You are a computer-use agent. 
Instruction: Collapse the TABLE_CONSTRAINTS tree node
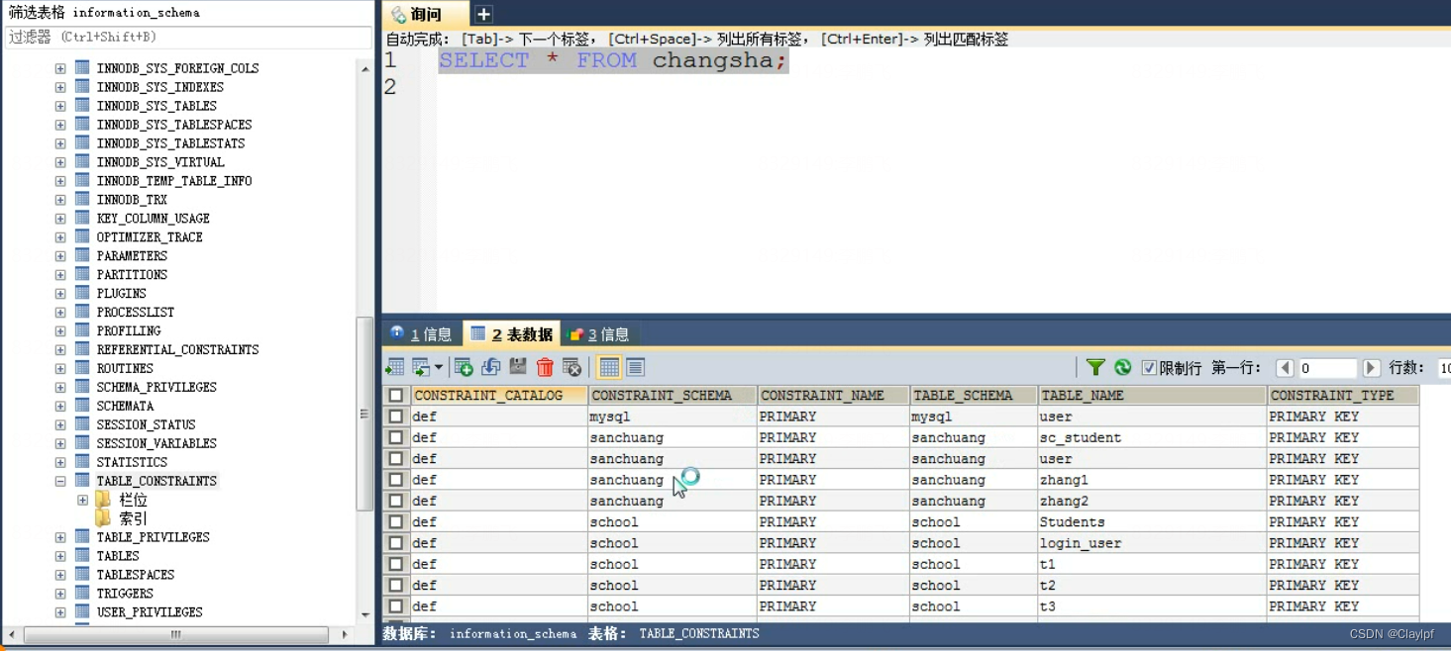point(59,481)
